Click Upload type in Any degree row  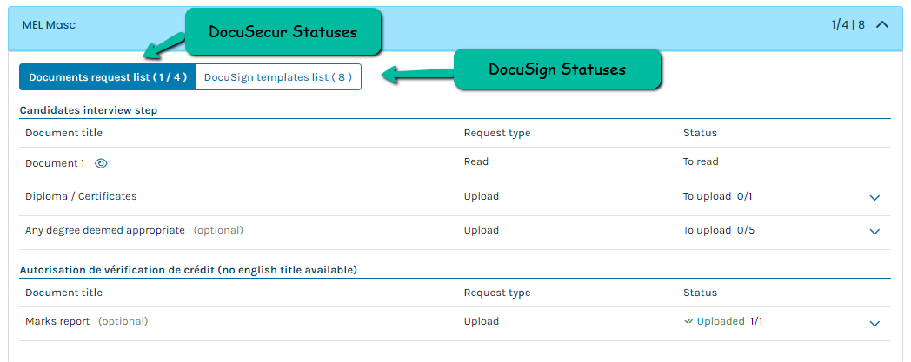click(x=481, y=230)
